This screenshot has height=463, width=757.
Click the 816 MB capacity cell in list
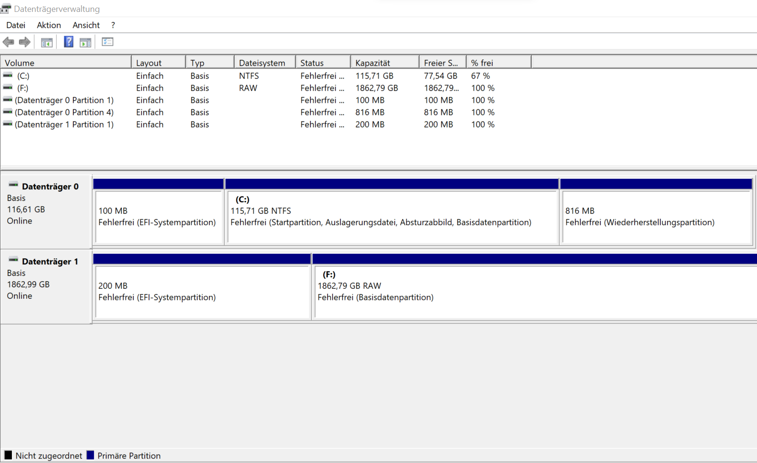tap(370, 112)
